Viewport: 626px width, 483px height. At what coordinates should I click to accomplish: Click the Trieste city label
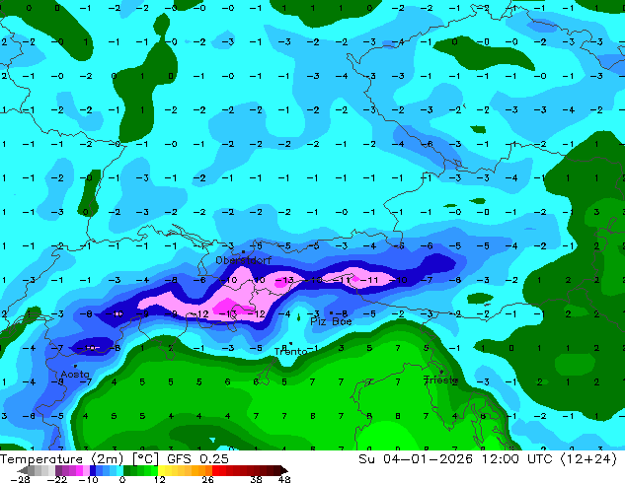pyautogui.click(x=440, y=379)
